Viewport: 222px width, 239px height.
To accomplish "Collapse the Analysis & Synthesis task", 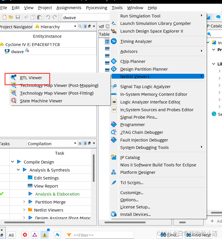I will (x=18, y=170).
